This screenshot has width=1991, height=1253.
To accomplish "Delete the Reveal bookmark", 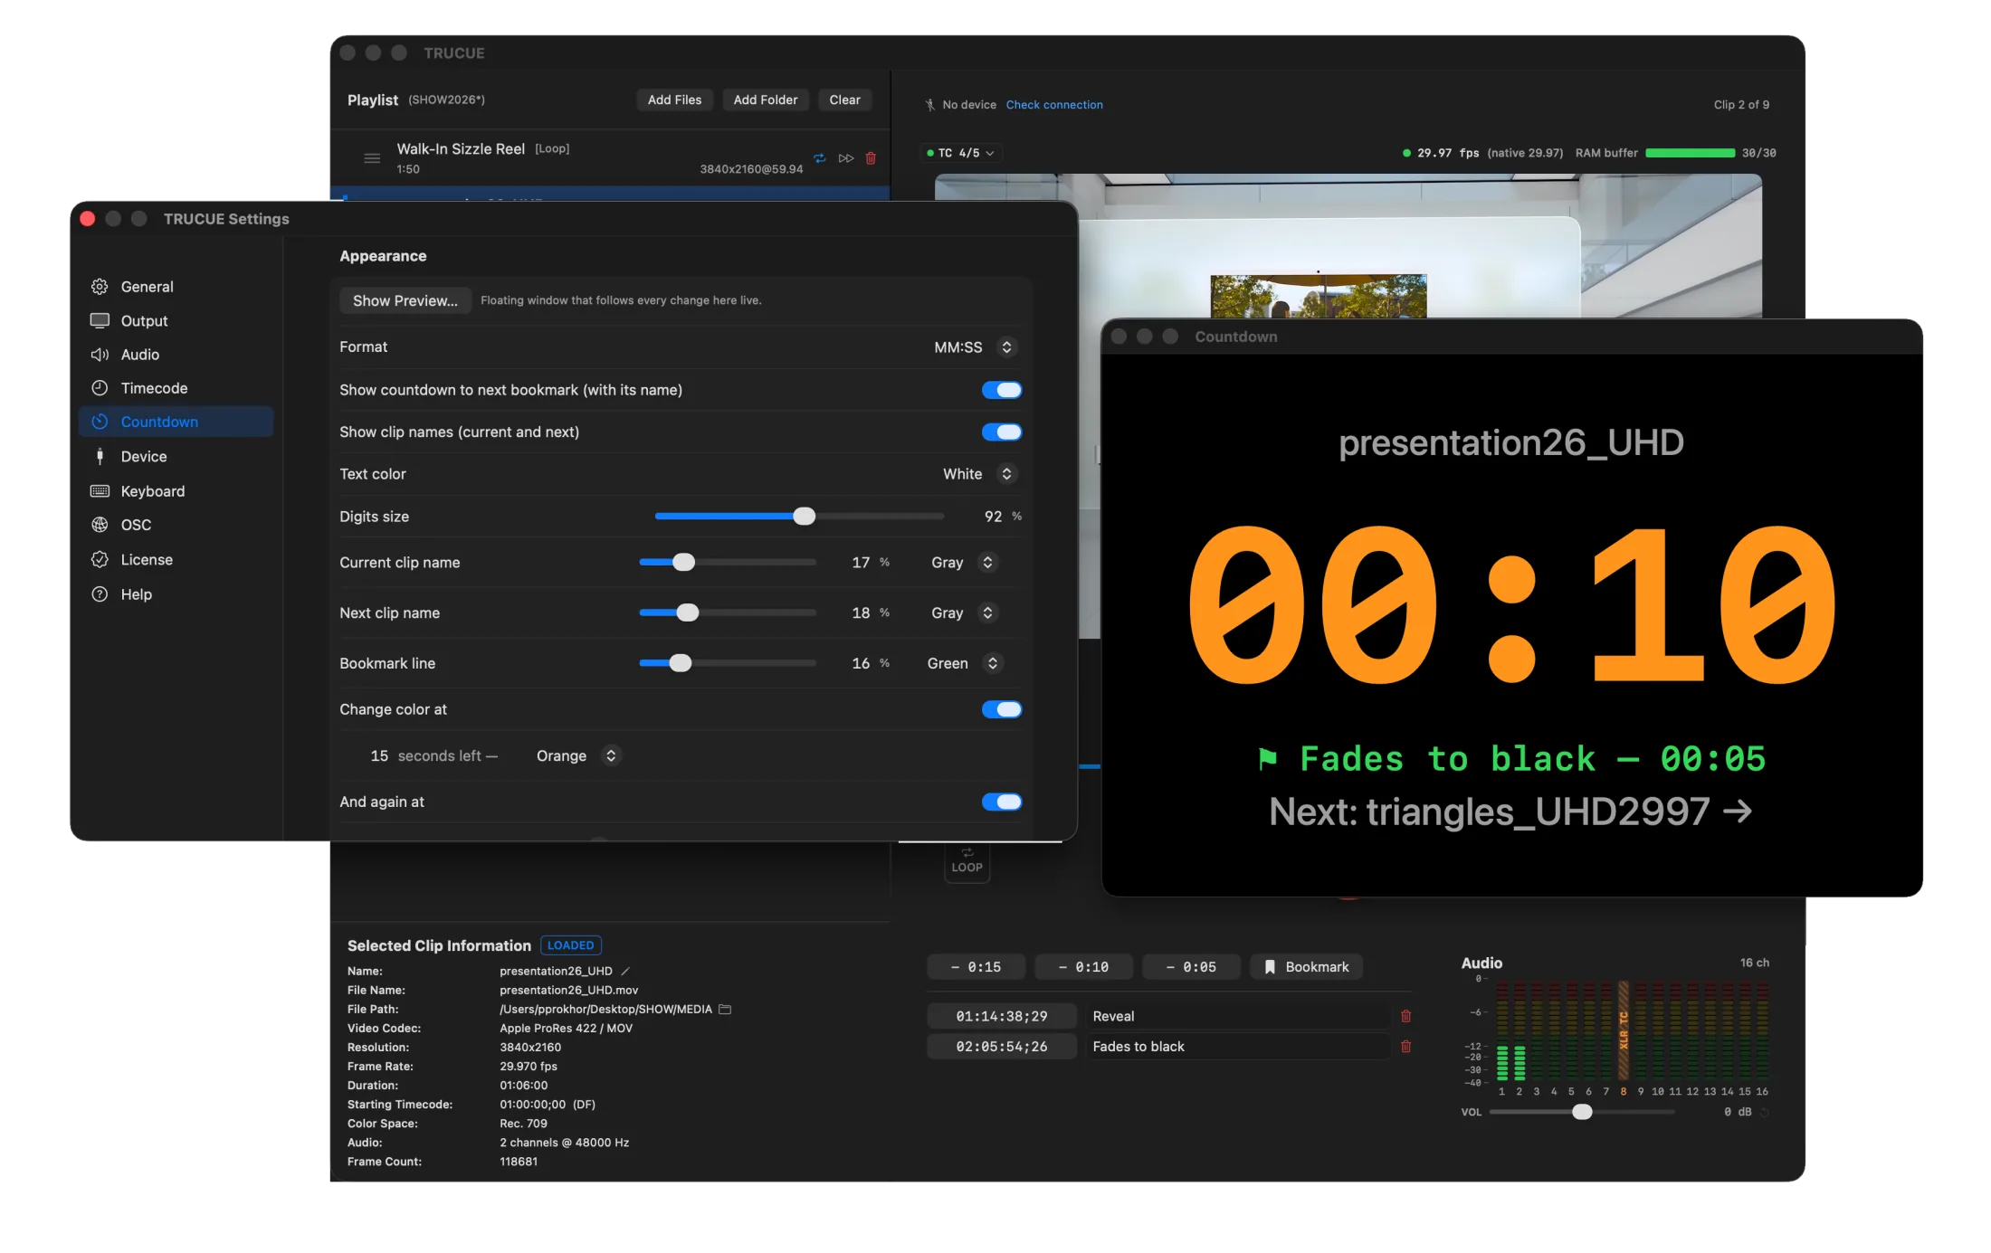I will [x=1405, y=1016].
